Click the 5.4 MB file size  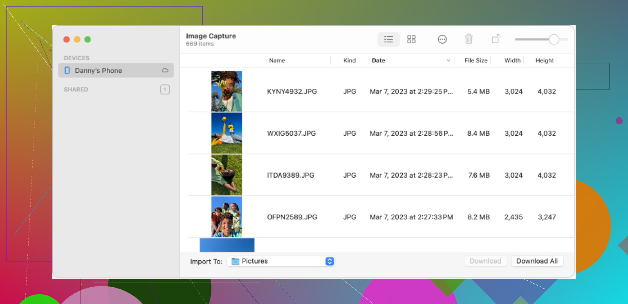click(478, 92)
